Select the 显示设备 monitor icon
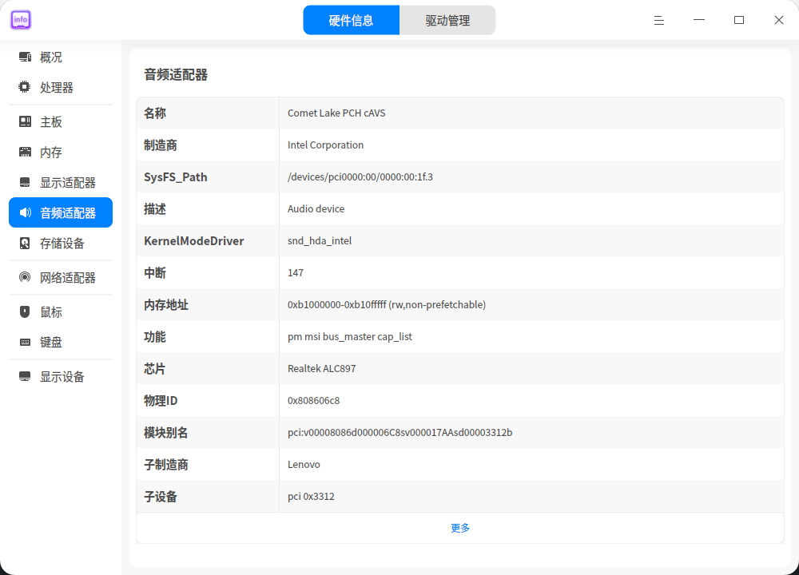 click(x=25, y=376)
